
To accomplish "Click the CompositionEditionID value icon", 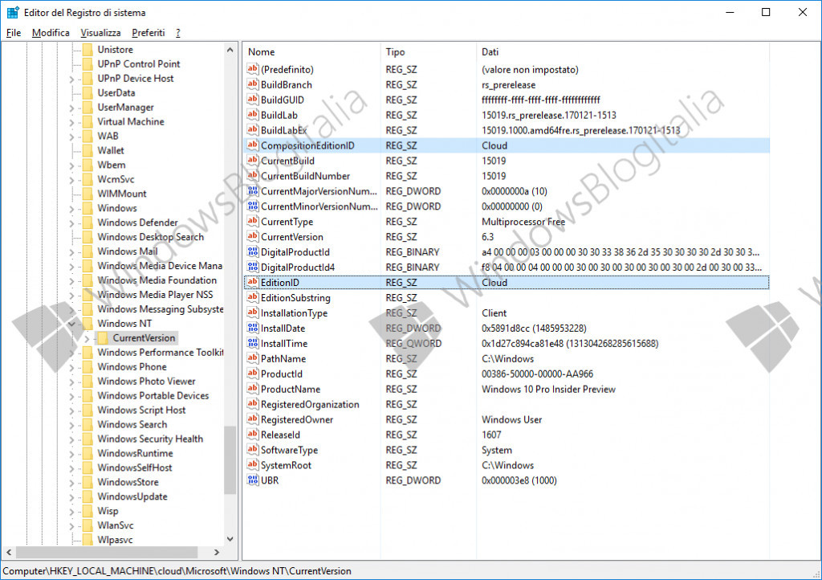I will (253, 145).
